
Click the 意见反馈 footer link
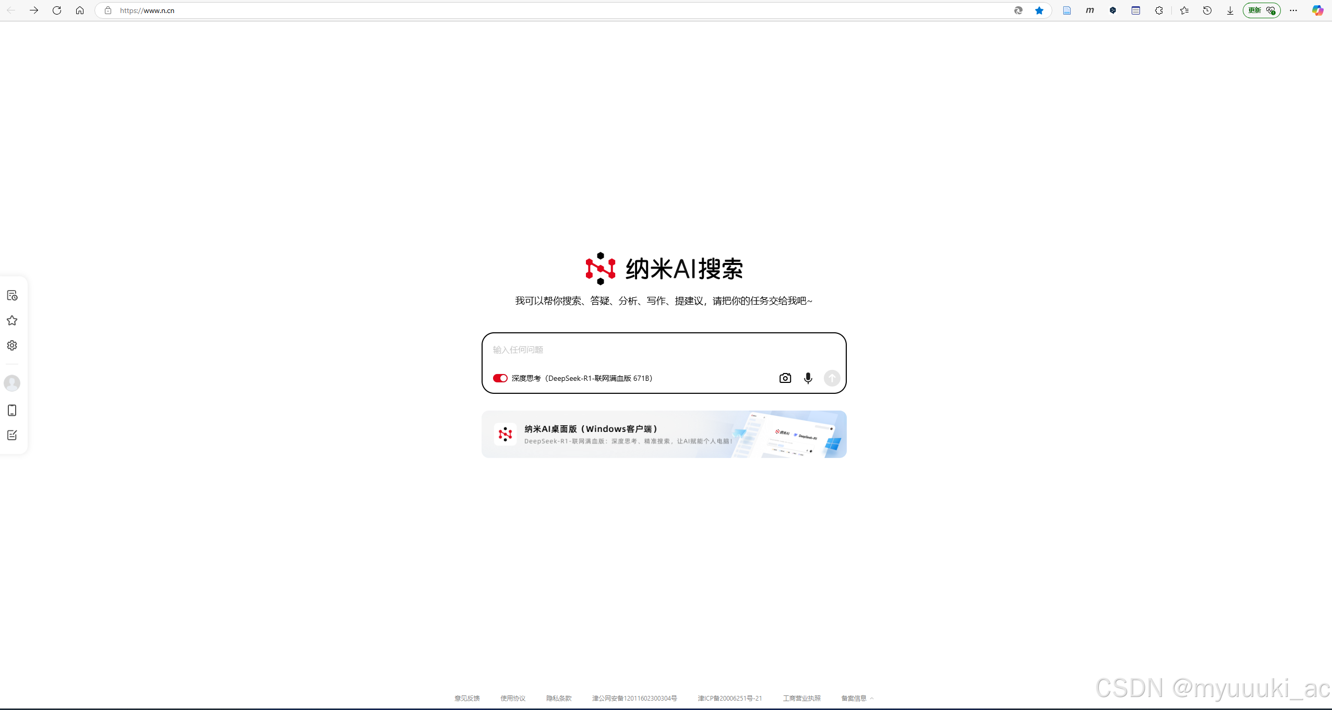click(466, 698)
